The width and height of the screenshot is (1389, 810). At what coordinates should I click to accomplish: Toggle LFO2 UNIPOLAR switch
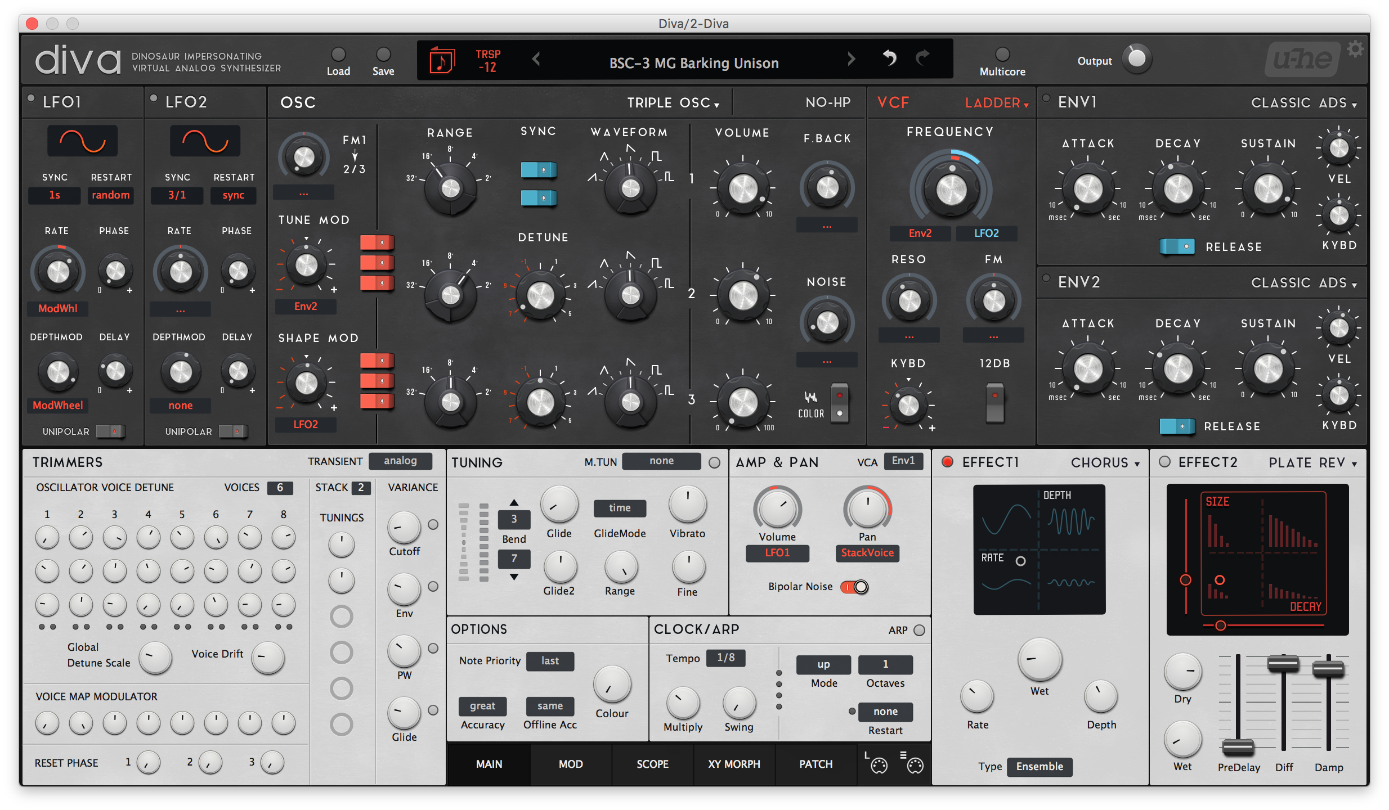pos(233,431)
